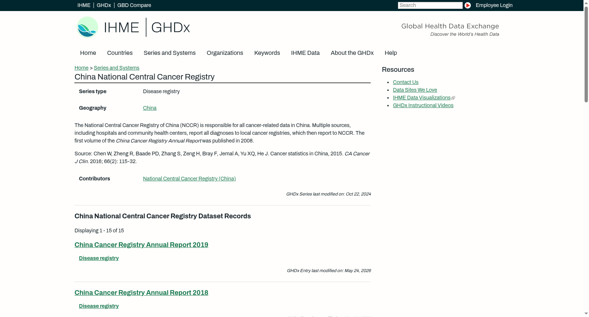Viewport: 589px width, 317px height.
Task: Click the 'Resources' sidebar heading
Action: [x=398, y=70]
